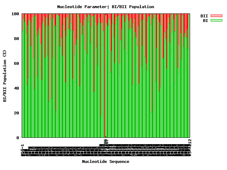Click the first green bar at the left edge
This screenshot has width=227, height=170.
22,85
